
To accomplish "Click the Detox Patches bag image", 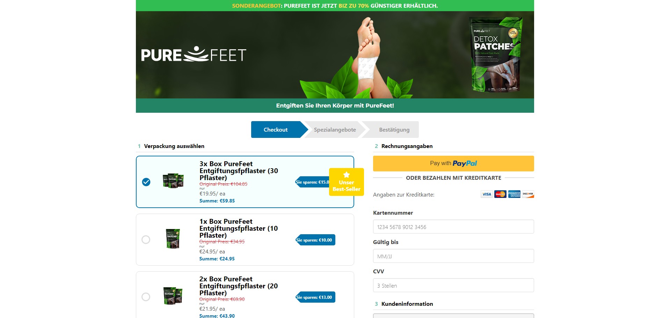I will (x=496, y=54).
